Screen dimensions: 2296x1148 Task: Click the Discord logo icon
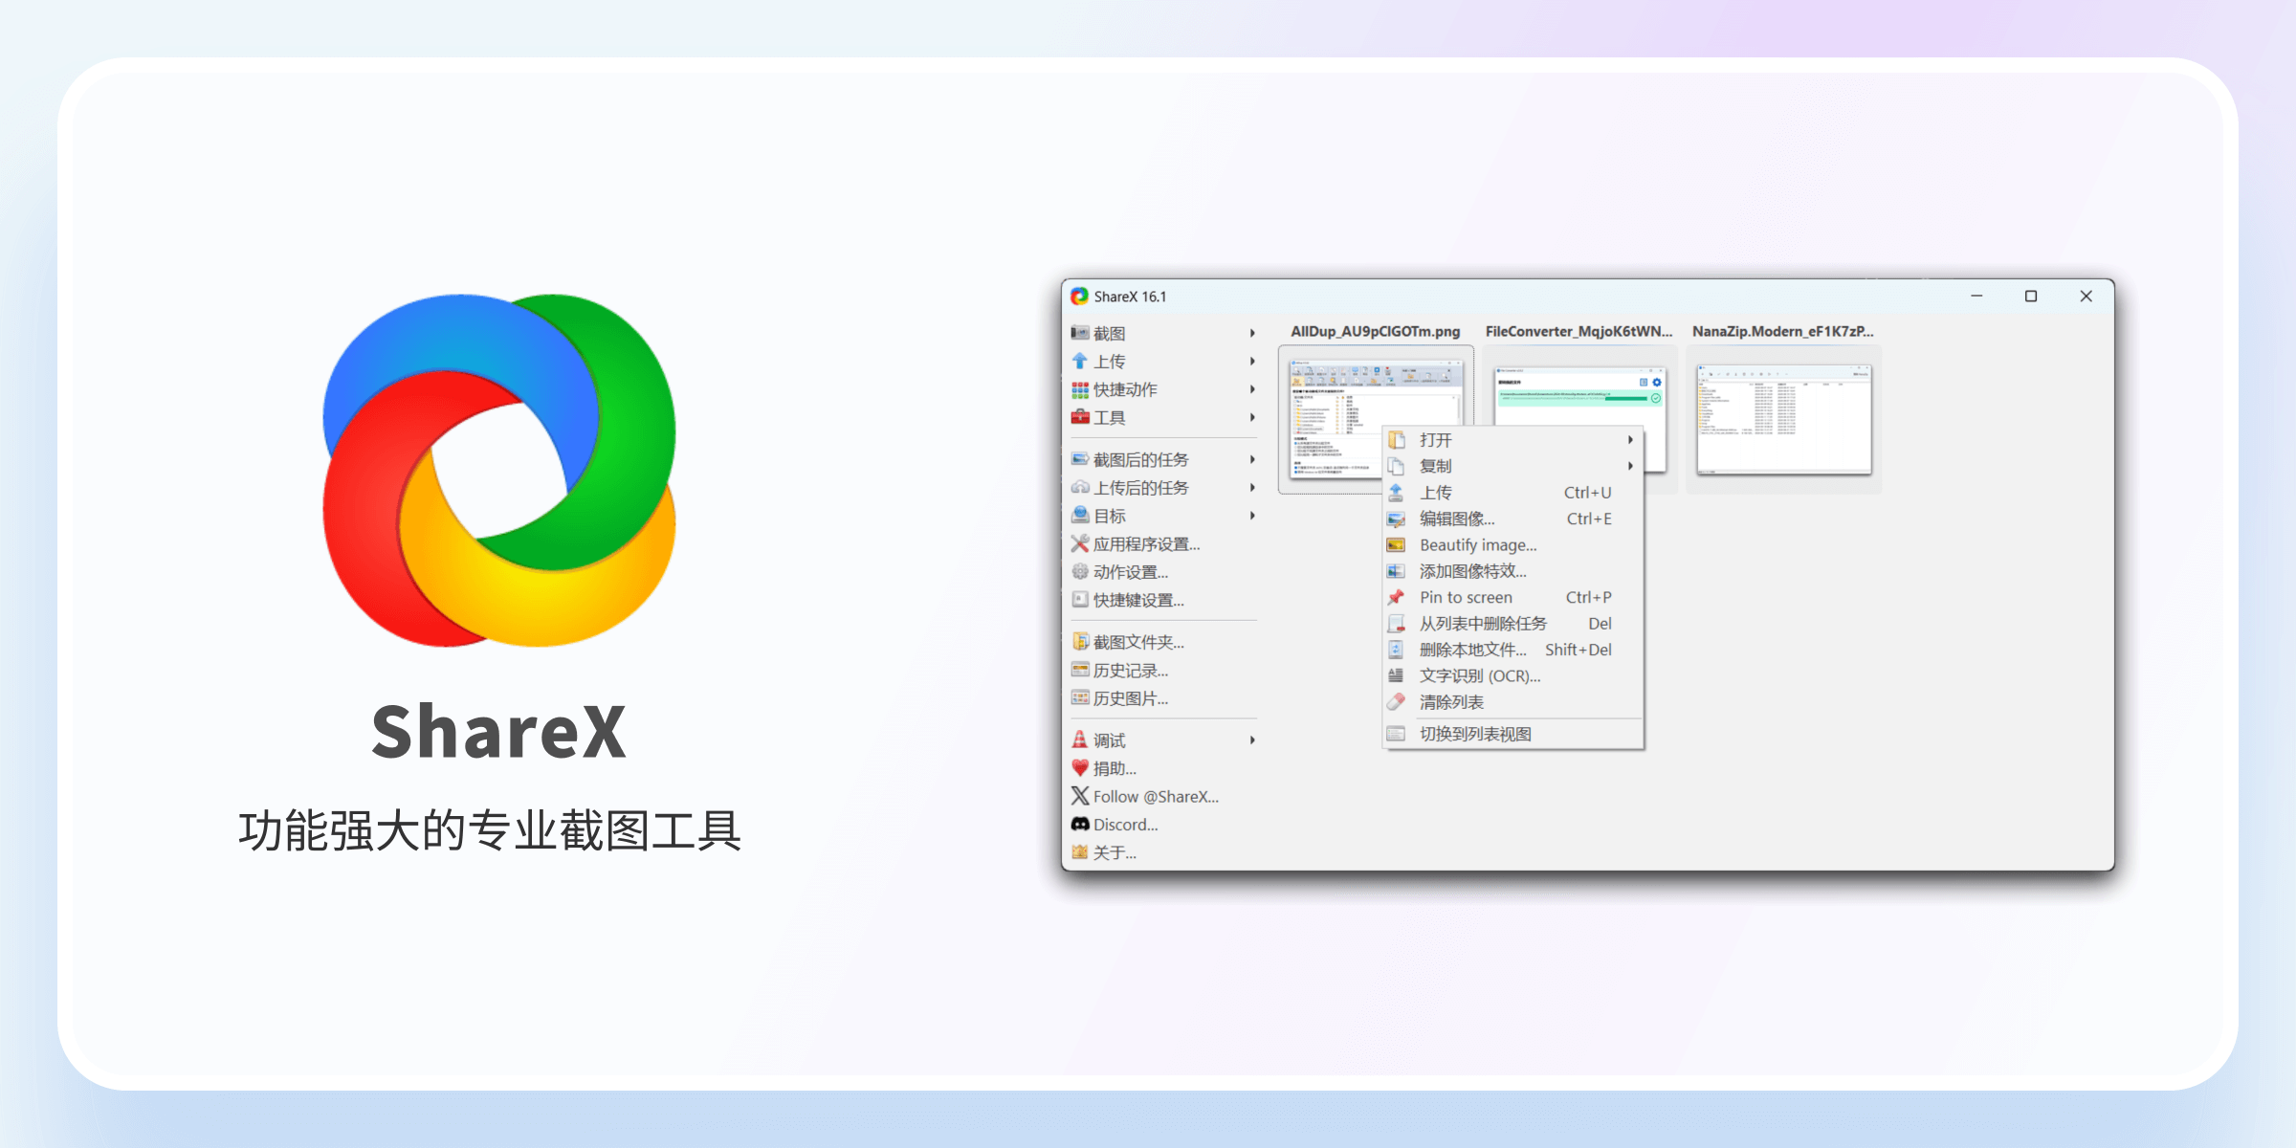pos(1080,824)
